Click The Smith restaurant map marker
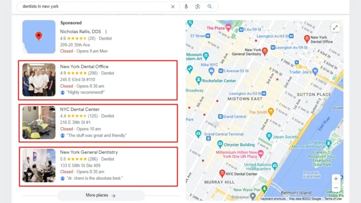The width and height of the screenshot is (361, 203). 271,112
